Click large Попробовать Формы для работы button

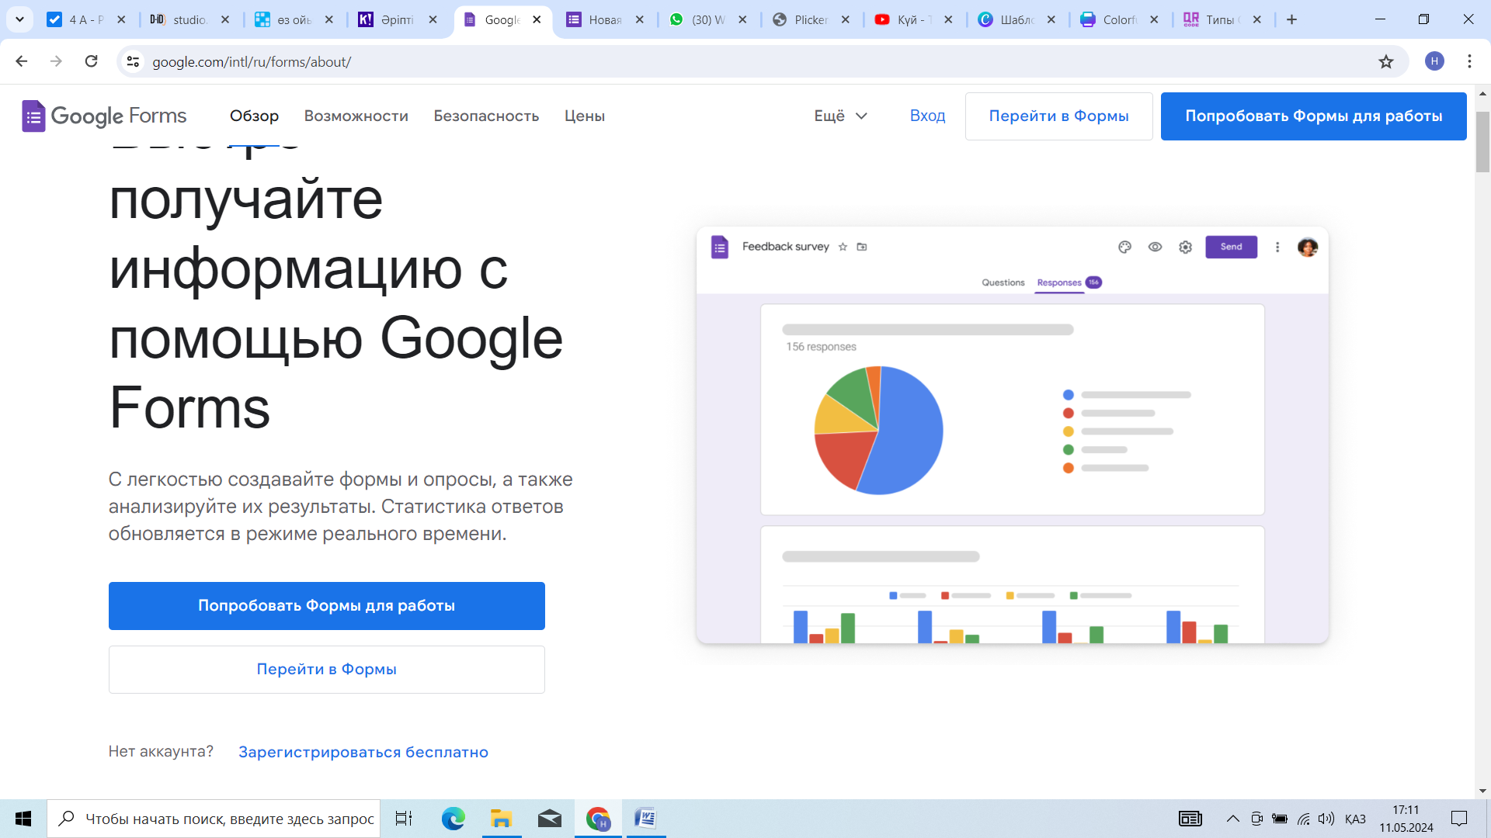[x=326, y=605]
